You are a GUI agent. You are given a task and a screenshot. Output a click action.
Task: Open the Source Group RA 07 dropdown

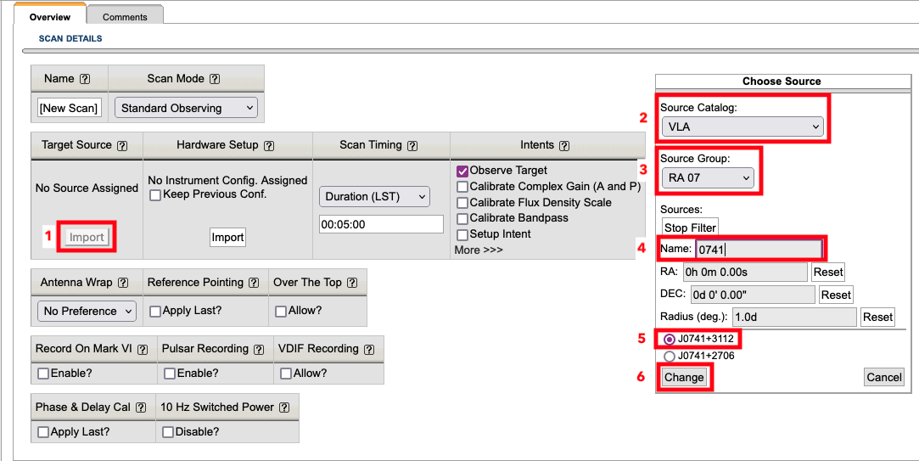[x=708, y=178]
